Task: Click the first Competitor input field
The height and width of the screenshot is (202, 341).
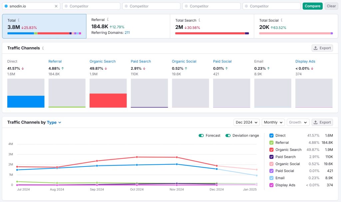Action: click(x=91, y=6)
